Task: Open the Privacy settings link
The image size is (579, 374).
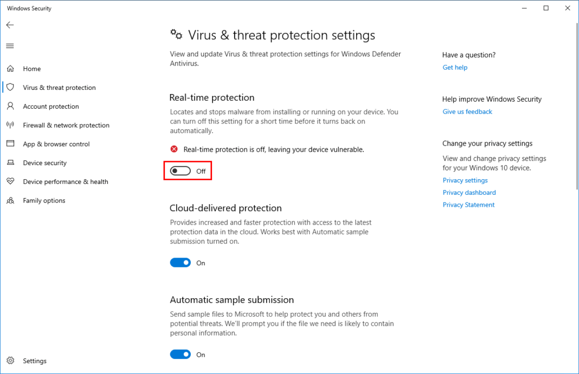Action: [x=465, y=180]
